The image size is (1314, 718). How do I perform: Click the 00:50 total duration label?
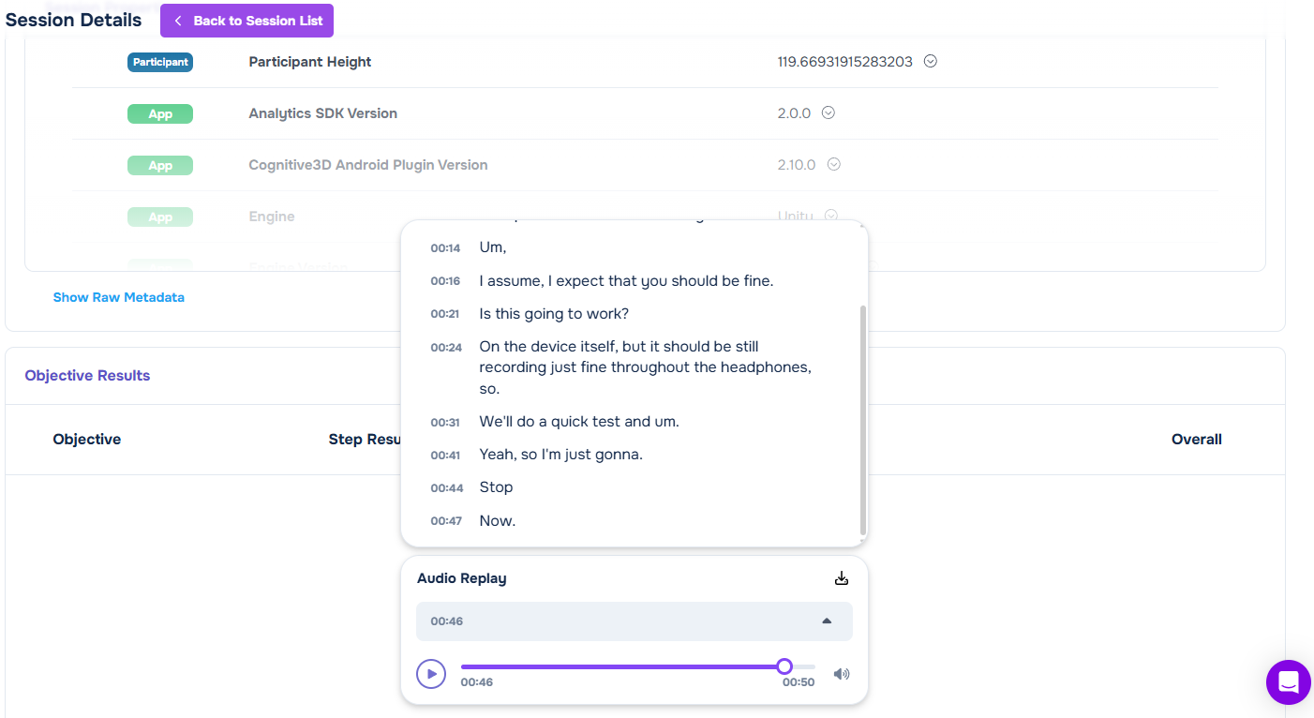tap(799, 682)
